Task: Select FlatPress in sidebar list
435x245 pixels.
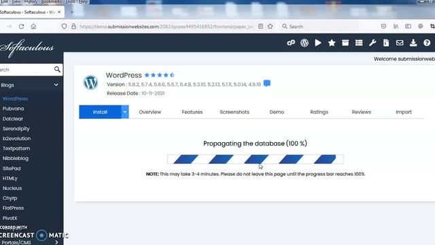Action: tap(13, 208)
